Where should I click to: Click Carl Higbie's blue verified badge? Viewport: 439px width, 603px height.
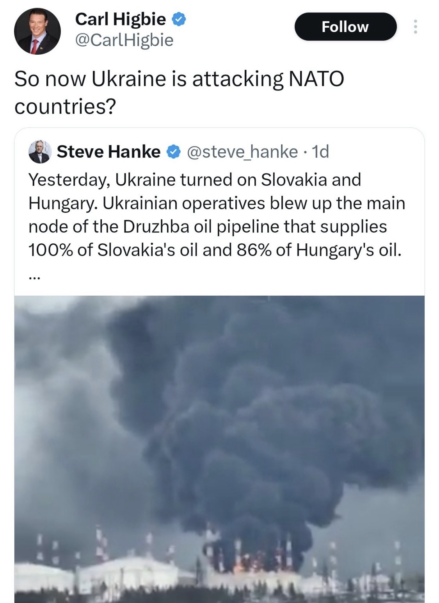tap(178, 19)
